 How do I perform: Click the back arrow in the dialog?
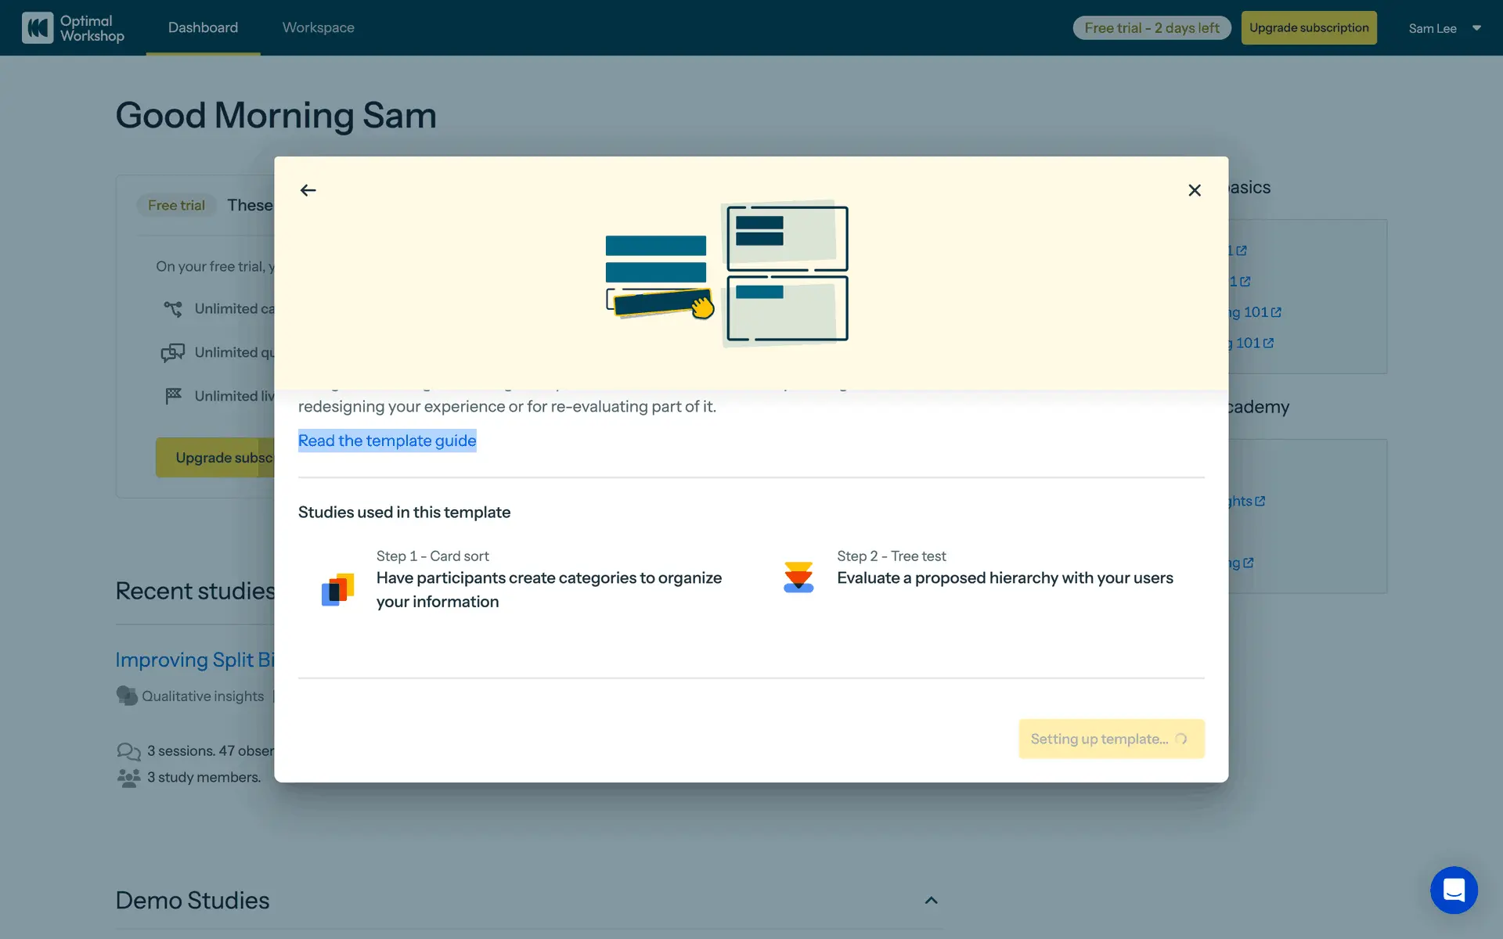308,190
